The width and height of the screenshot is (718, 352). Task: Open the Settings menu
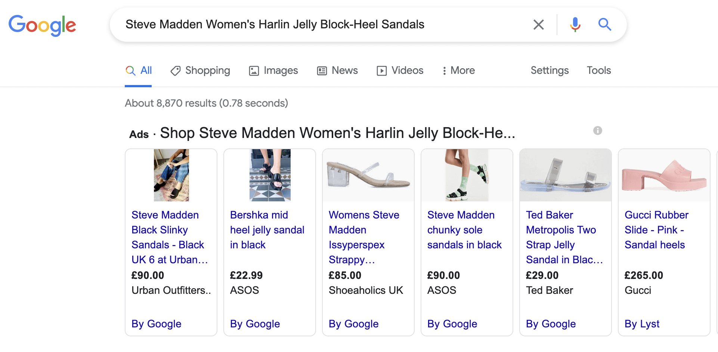click(550, 70)
